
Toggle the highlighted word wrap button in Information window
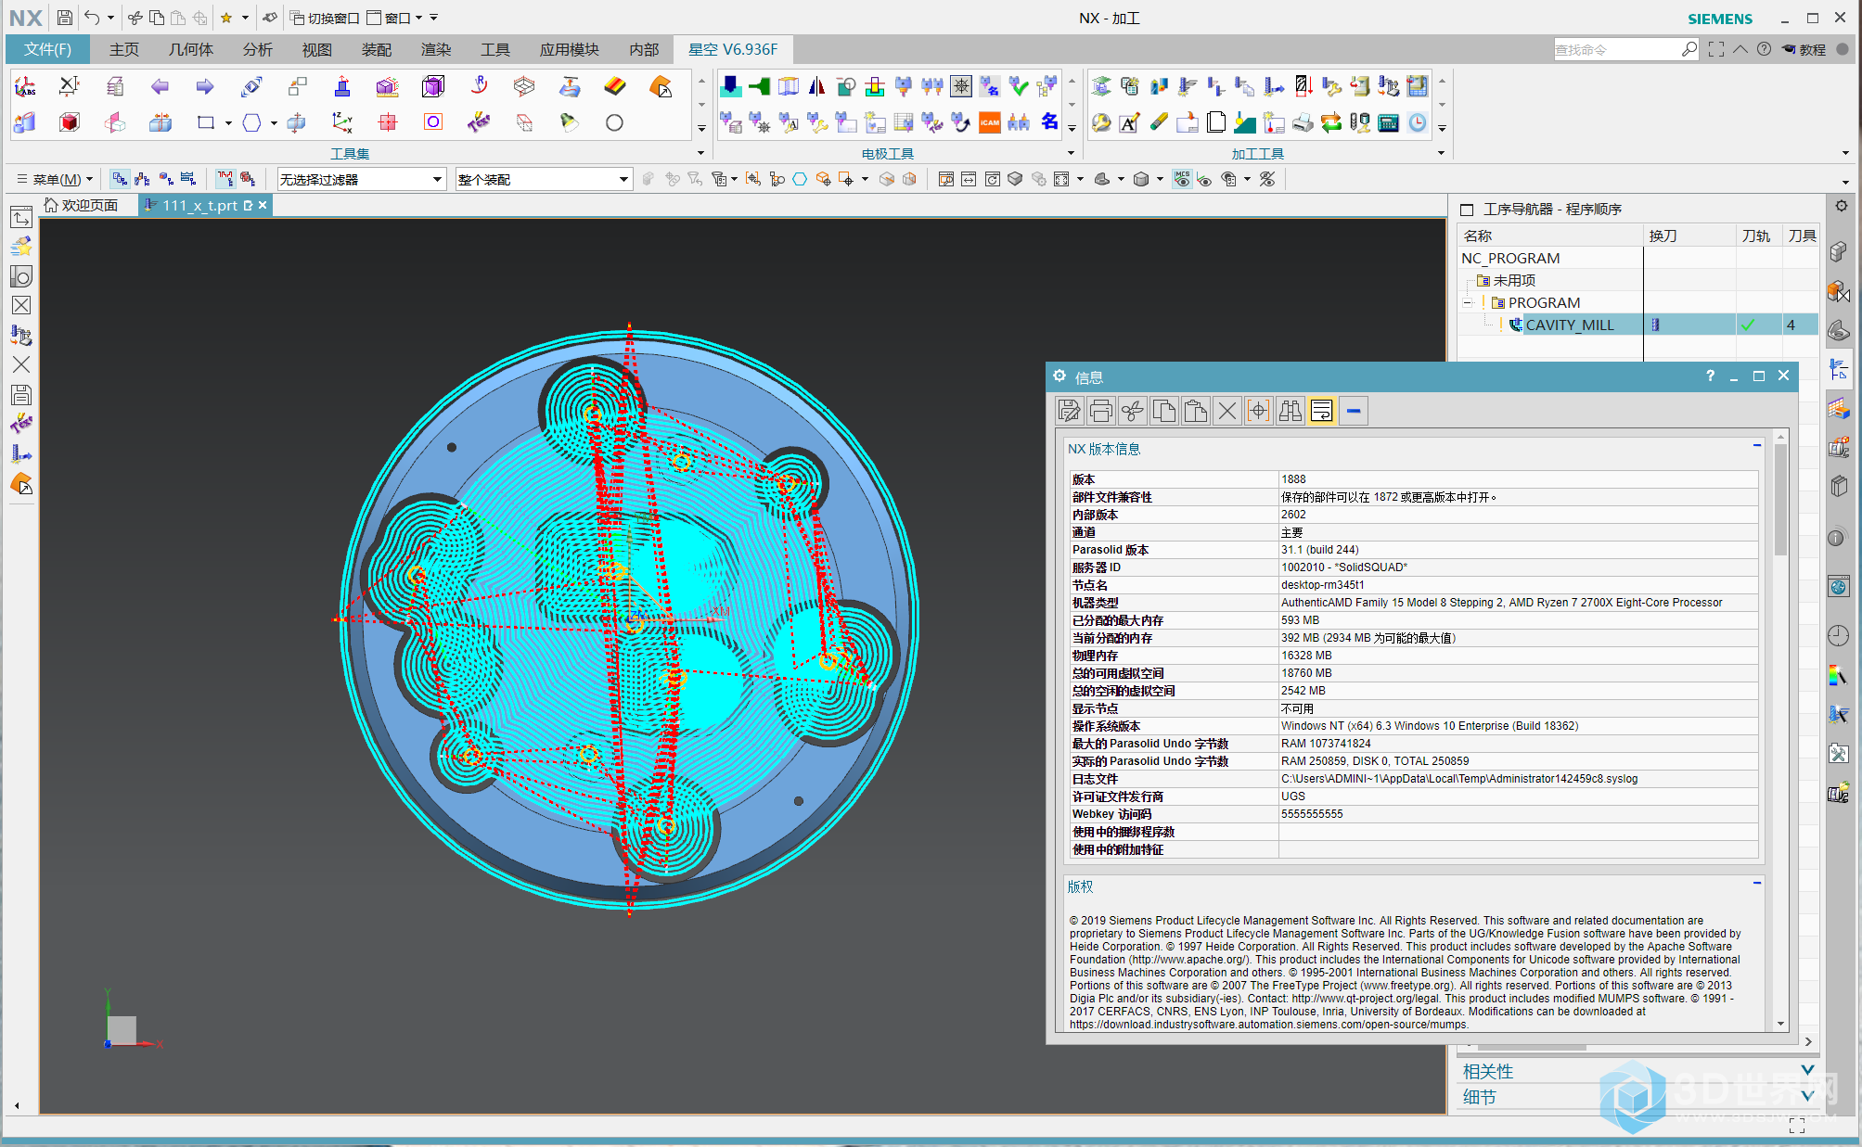tap(1321, 411)
